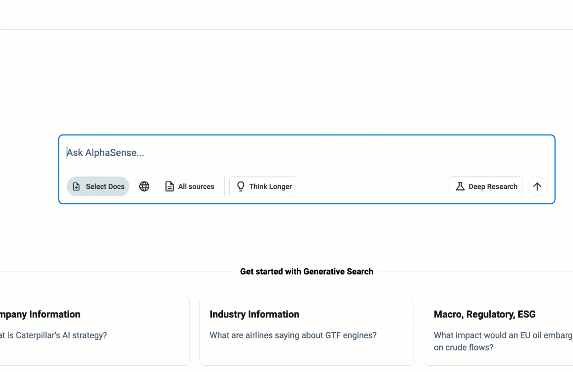Select the Caterpillar's AI strategy example question
Screen dimensions: 573x372
coord(53,335)
